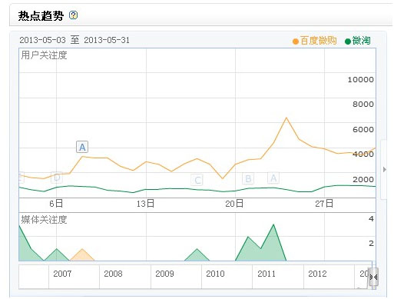Screen dimensions: 394x299
Task: Select year 2012 on the timeline
Action: pos(317,274)
